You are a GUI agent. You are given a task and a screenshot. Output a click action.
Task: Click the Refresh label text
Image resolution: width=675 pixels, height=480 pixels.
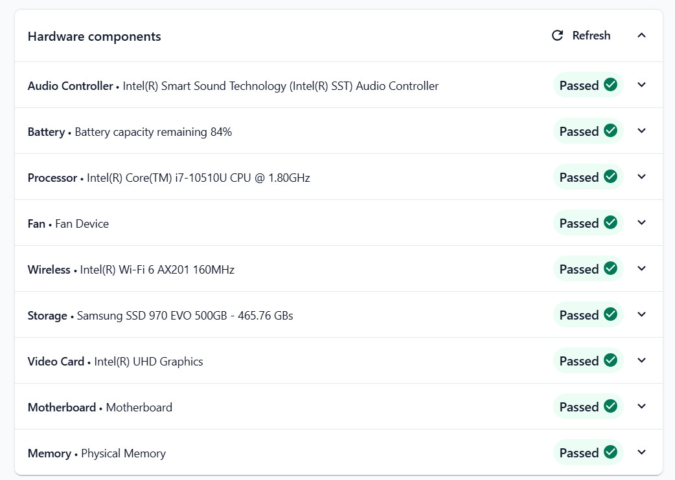[x=591, y=36]
